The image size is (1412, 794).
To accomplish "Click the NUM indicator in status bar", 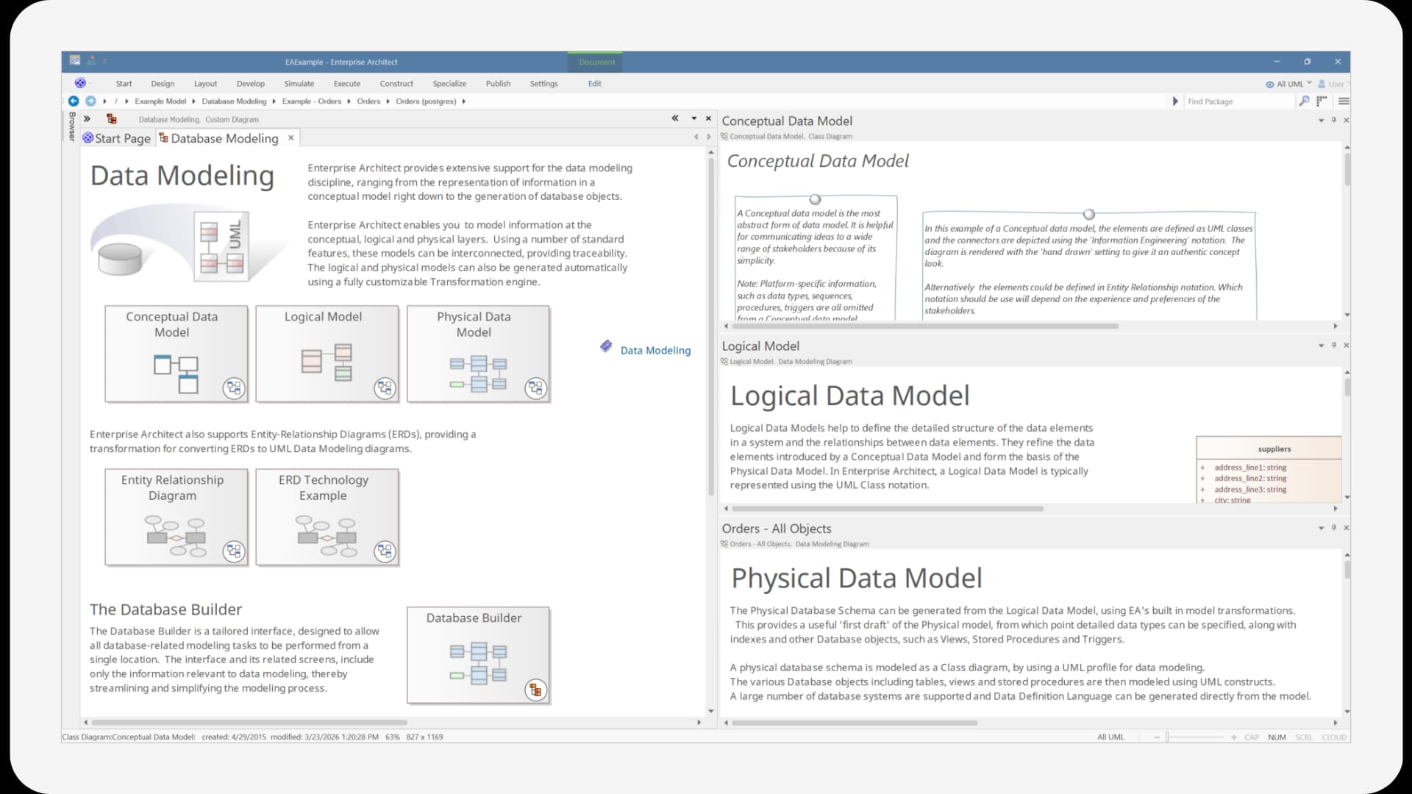I will [1277, 737].
